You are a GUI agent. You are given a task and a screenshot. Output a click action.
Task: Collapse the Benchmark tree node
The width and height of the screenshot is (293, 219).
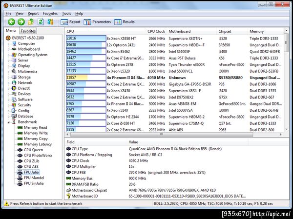(x=8, y=122)
